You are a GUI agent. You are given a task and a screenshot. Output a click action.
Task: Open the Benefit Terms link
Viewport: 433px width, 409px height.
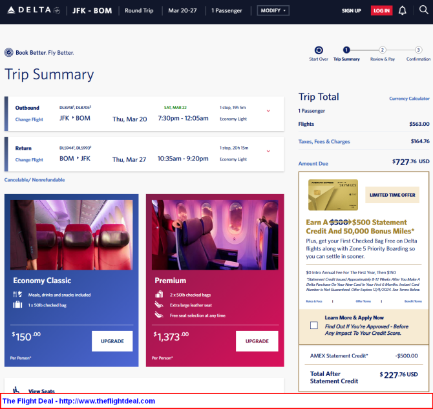pyautogui.click(x=413, y=301)
